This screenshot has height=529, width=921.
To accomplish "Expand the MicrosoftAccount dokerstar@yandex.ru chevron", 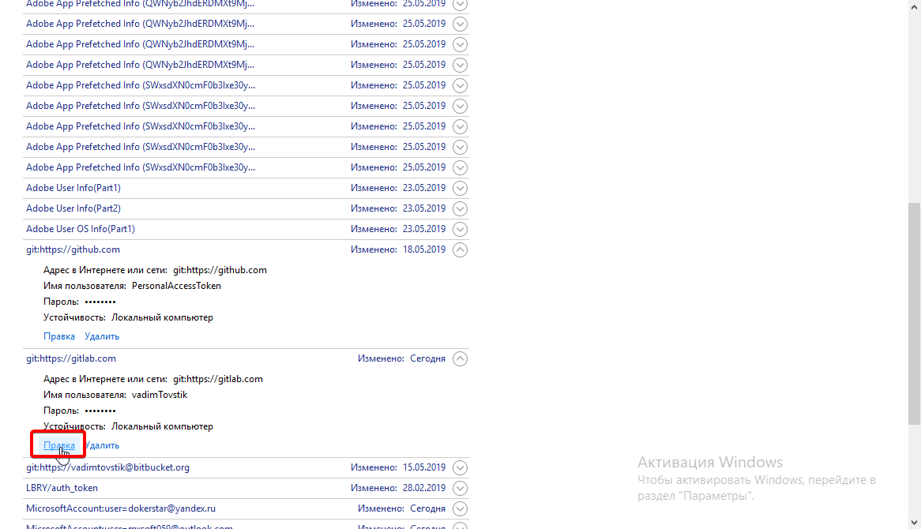I will [x=460, y=508].
